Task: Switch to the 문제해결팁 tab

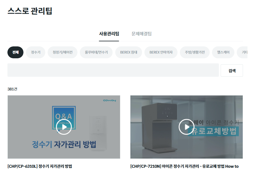Action: [141, 34]
